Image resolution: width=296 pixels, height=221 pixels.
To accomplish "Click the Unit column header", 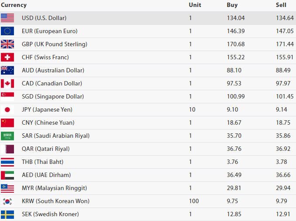I will click(195, 5).
